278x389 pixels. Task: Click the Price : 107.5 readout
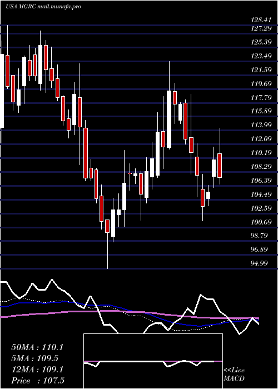click(37, 381)
